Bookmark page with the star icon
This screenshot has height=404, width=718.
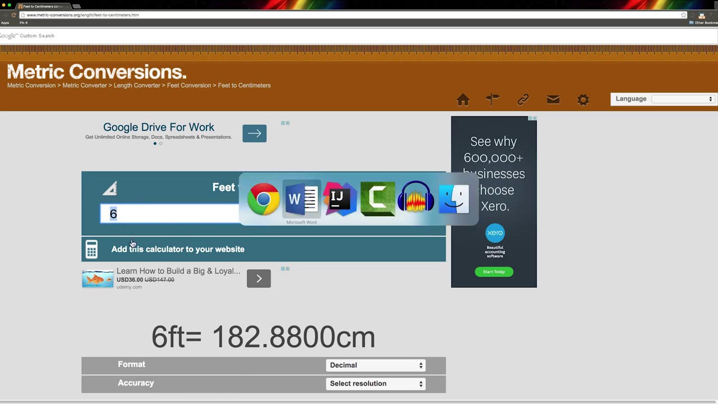point(683,15)
